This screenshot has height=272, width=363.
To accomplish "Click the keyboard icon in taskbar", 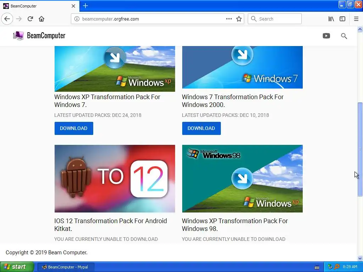I will 317,267.
